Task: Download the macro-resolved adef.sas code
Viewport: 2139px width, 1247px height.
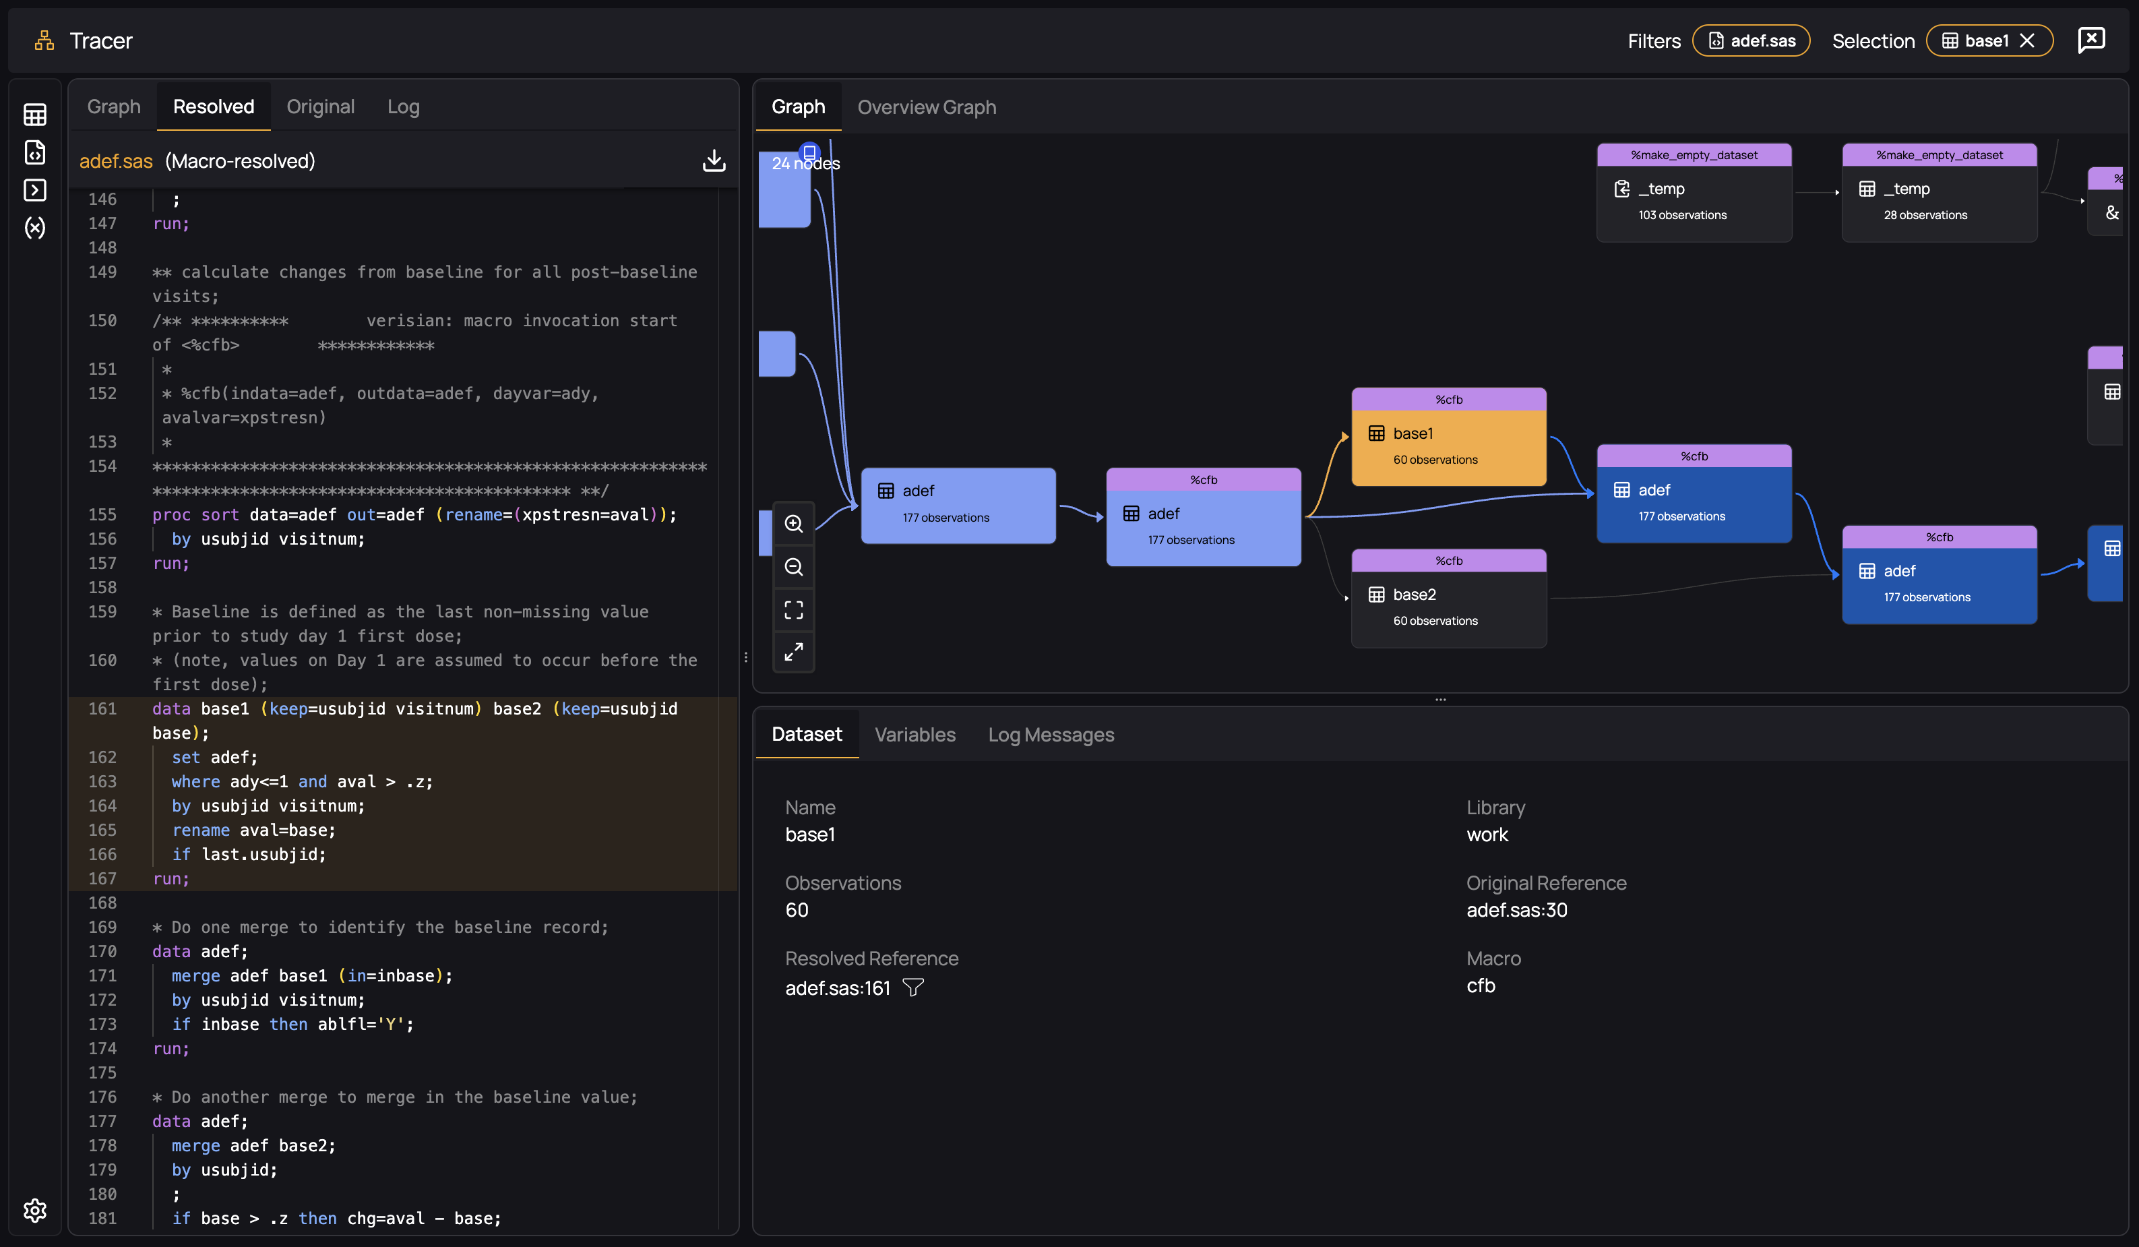Action: [x=714, y=160]
